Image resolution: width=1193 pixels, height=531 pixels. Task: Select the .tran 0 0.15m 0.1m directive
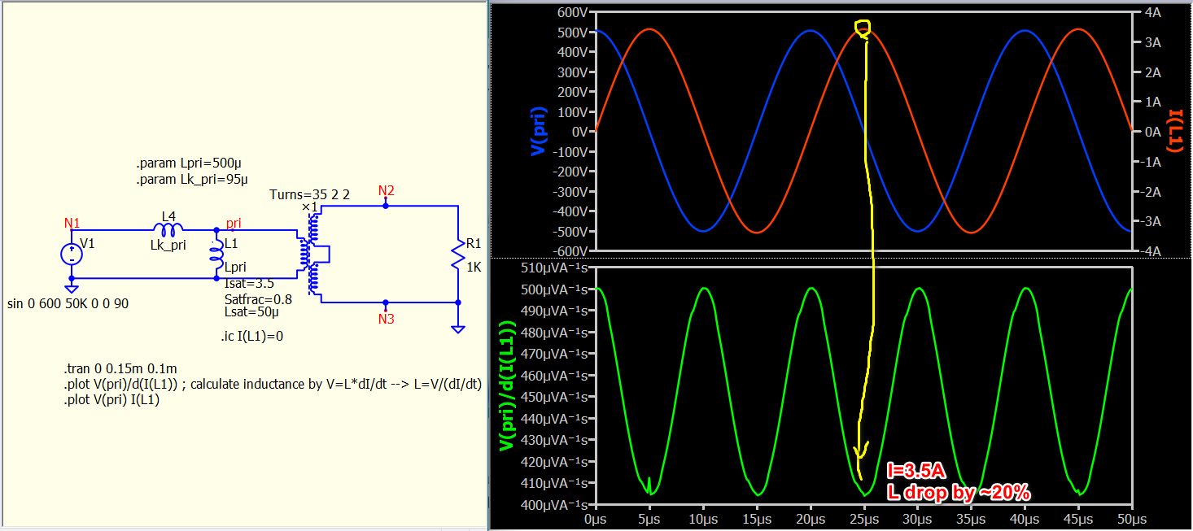coord(120,369)
